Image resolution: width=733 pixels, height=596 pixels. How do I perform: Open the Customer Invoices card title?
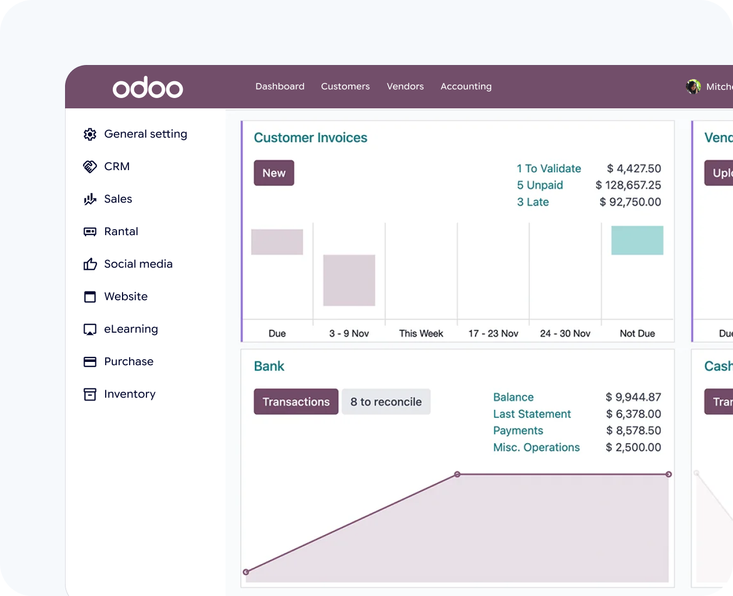click(x=310, y=138)
